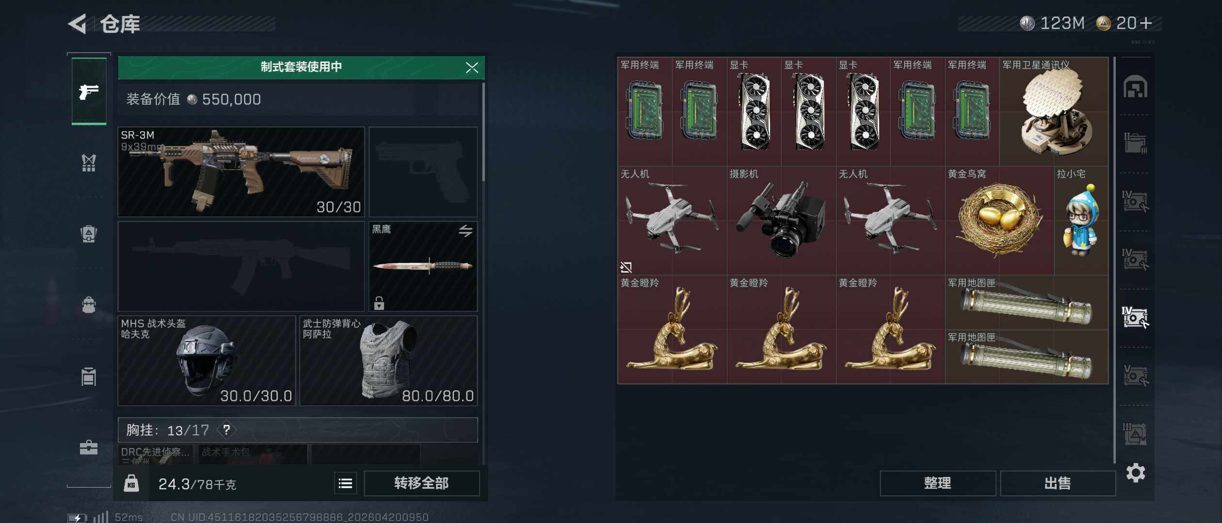Open the chest rig category in sidebar

[89, 163]
